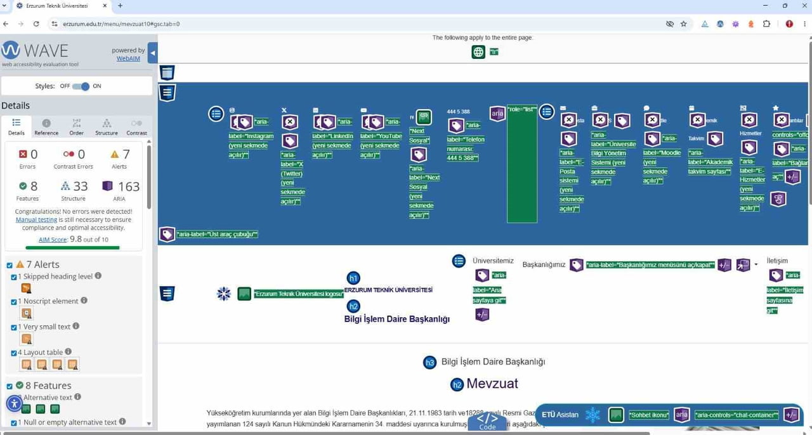812x435 pixels.
Task: Click the h2 icon next to Mevzuat
Action: click(457, 384)
